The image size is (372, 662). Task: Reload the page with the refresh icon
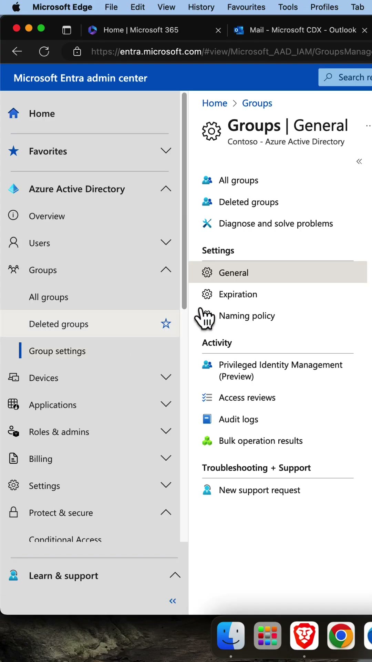point(44,52)
